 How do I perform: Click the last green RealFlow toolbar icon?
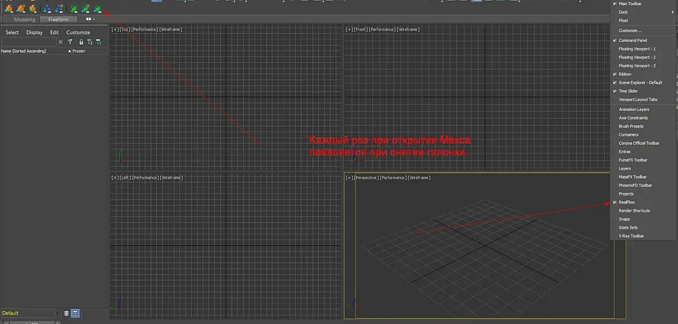[x=98, y=8]
